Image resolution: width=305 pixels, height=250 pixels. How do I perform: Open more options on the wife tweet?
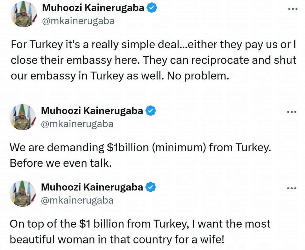292,188
